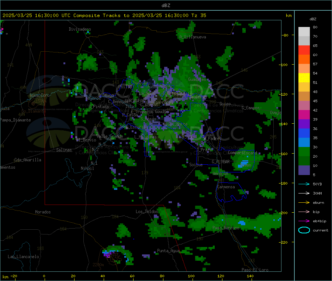Click the km unit label at bottom left
Viewport: 332px width, 281px height.
coord(5,277)
